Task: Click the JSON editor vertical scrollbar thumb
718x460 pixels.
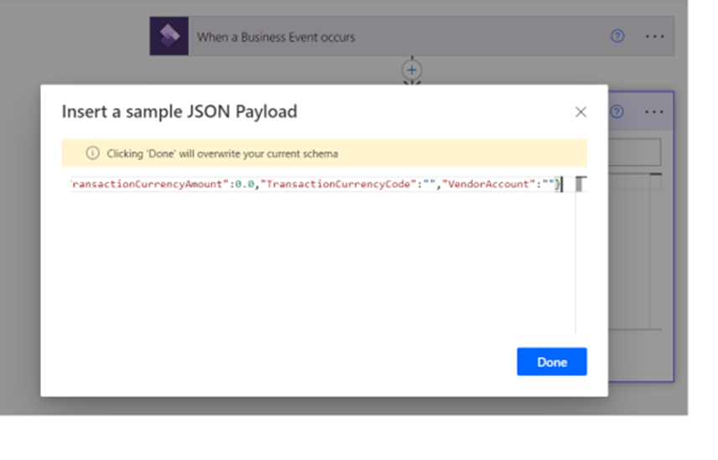Action: (x=580, y=183)
